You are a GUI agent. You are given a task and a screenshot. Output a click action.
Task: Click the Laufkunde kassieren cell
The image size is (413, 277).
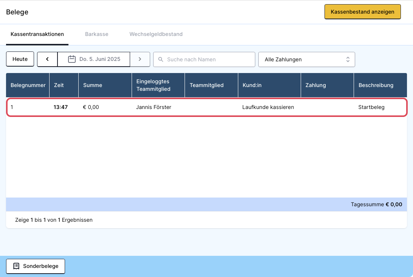click(x=268, y=107)
